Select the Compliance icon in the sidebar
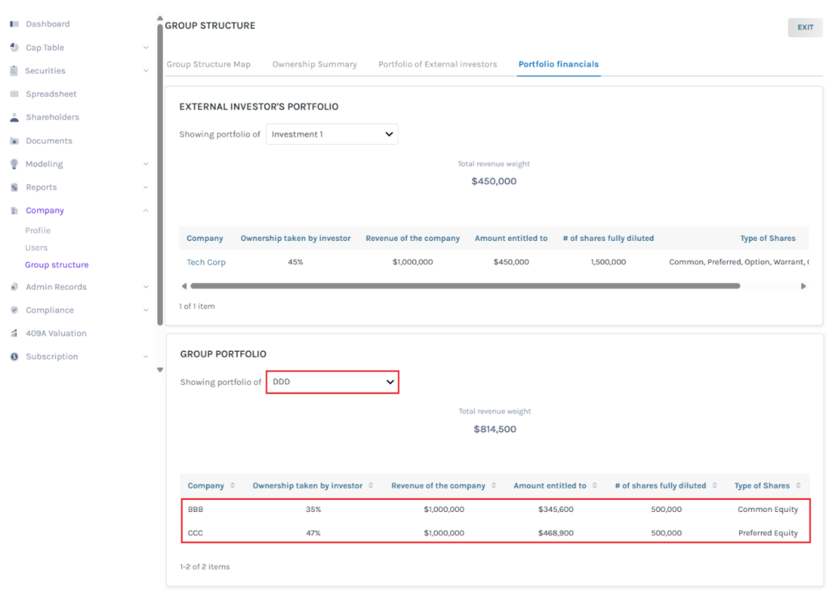Screen dimensions: 829x592 pyautogui.click(x=13, y=310)
